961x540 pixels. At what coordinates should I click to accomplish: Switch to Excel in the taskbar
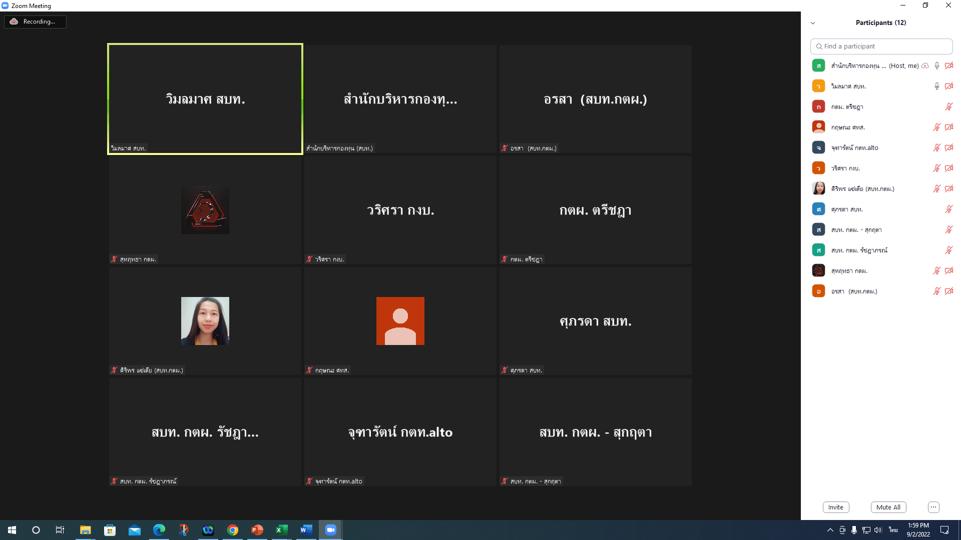point(282,530)
